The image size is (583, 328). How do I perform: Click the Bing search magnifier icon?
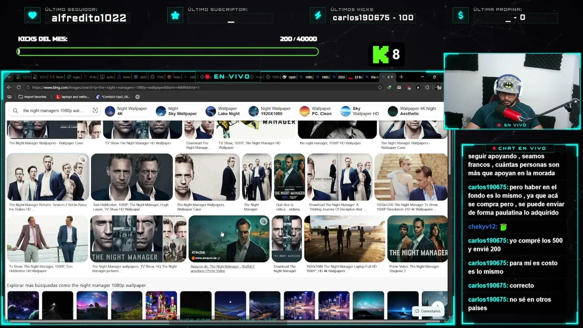click(15, 111)
